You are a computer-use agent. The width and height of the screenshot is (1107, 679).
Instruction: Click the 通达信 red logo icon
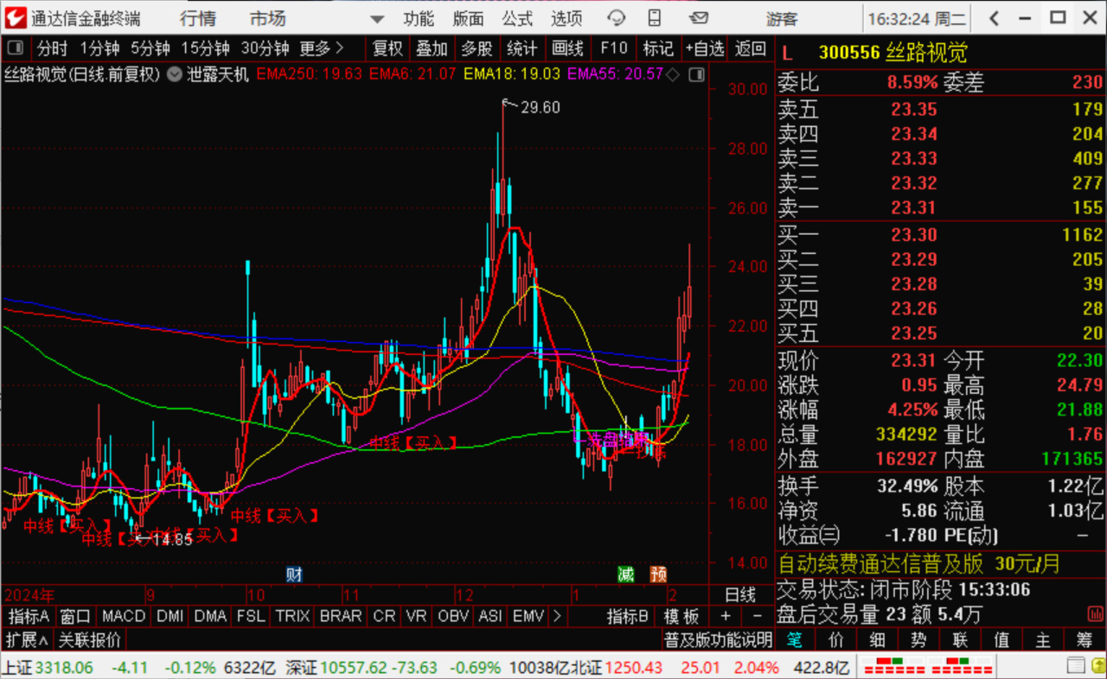[x=16, y=17]
